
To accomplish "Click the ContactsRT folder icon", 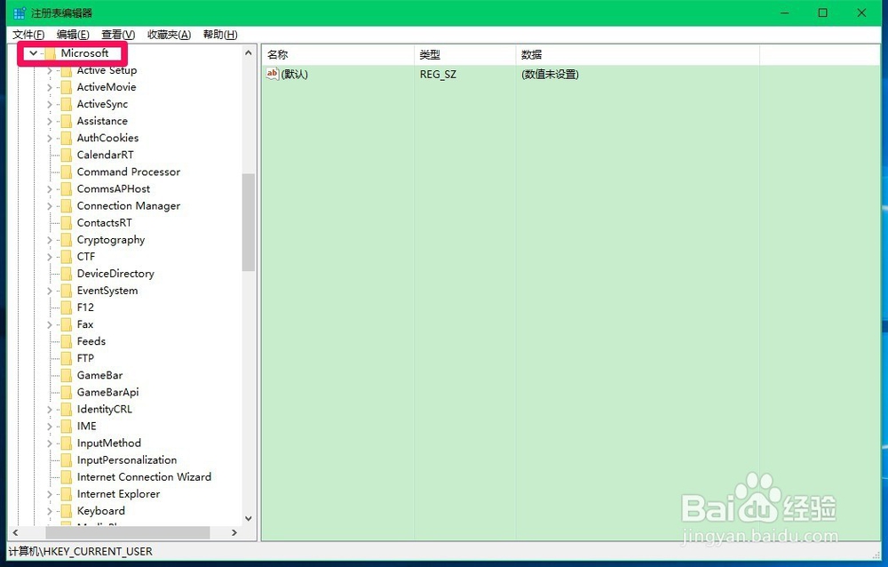I will 67,223.
